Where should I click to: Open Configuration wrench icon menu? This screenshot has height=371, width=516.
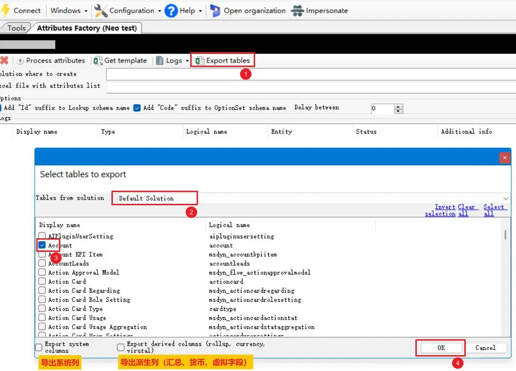[x=101, y=10]
